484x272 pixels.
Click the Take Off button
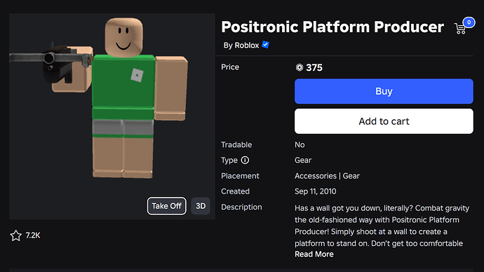pos(167,205)
